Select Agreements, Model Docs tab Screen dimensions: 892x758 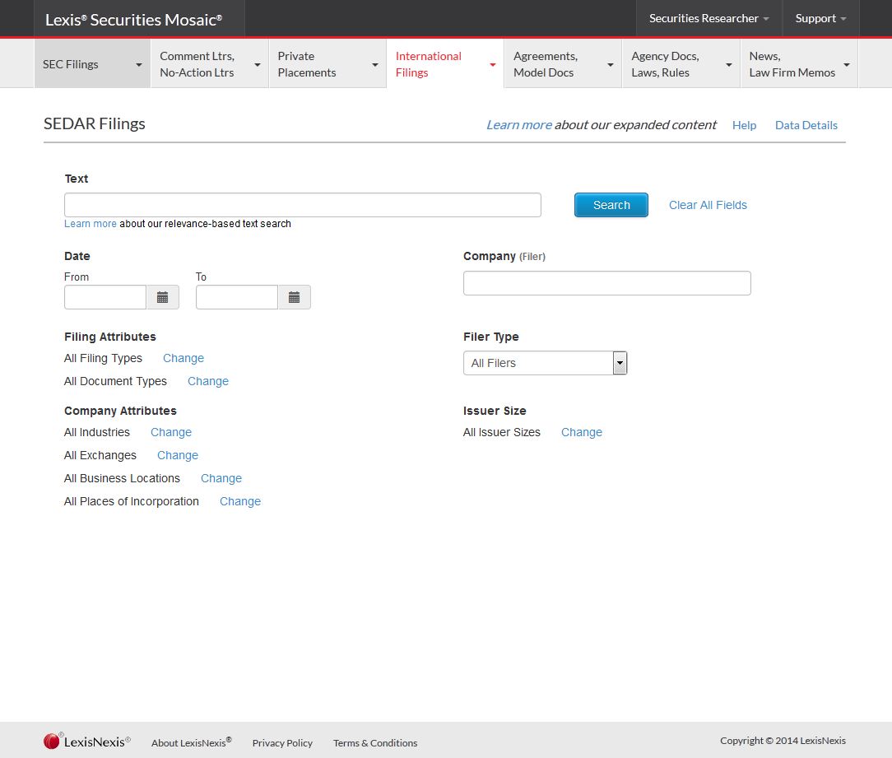click(563, 63)
